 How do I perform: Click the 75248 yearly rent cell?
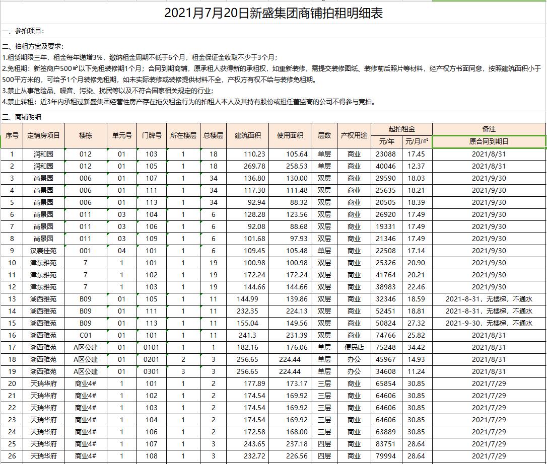[386, 347]
